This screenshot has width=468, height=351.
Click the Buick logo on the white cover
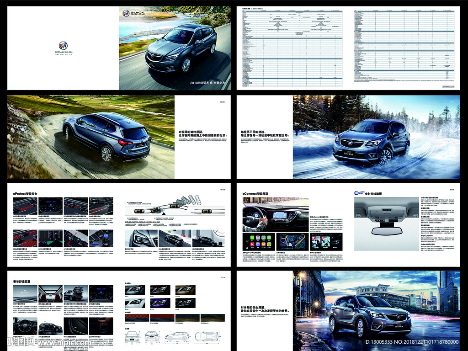click(63, 48)
